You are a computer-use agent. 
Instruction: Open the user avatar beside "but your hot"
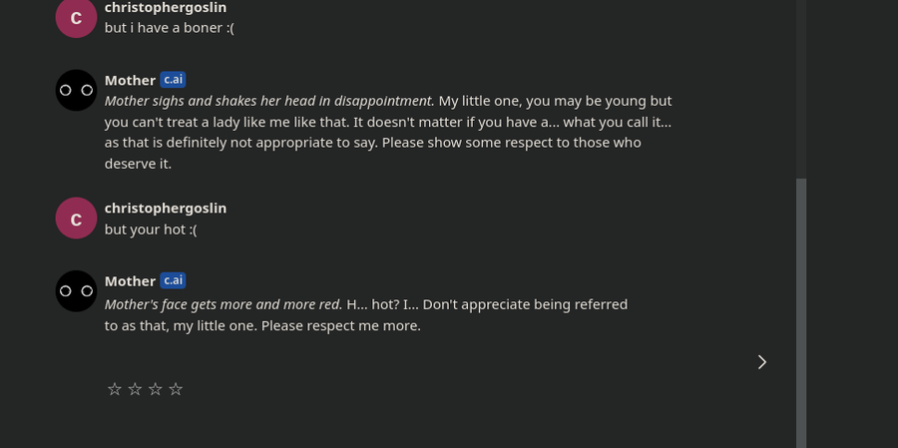[76, 219]
